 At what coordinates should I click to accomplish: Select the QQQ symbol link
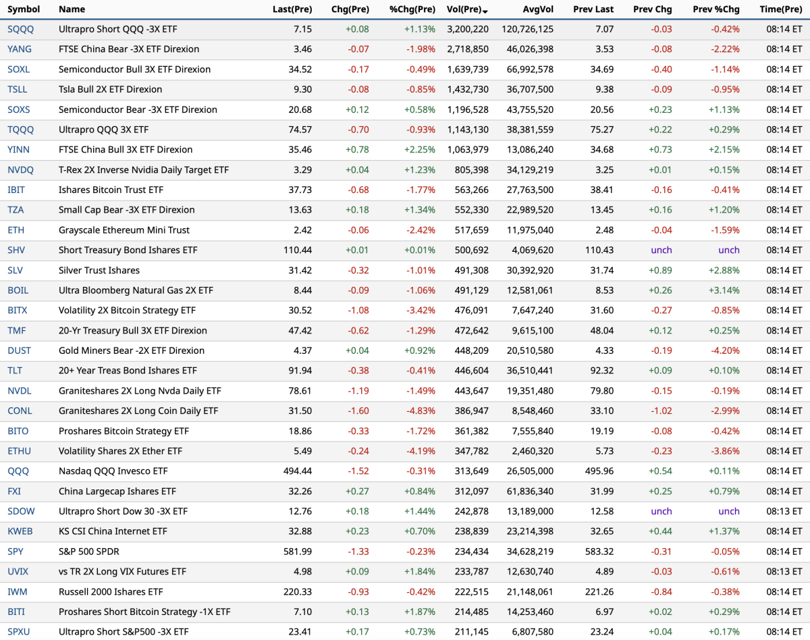[18, 471]
